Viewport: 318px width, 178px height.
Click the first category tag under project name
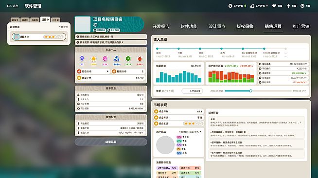click(x=100, y=30)
